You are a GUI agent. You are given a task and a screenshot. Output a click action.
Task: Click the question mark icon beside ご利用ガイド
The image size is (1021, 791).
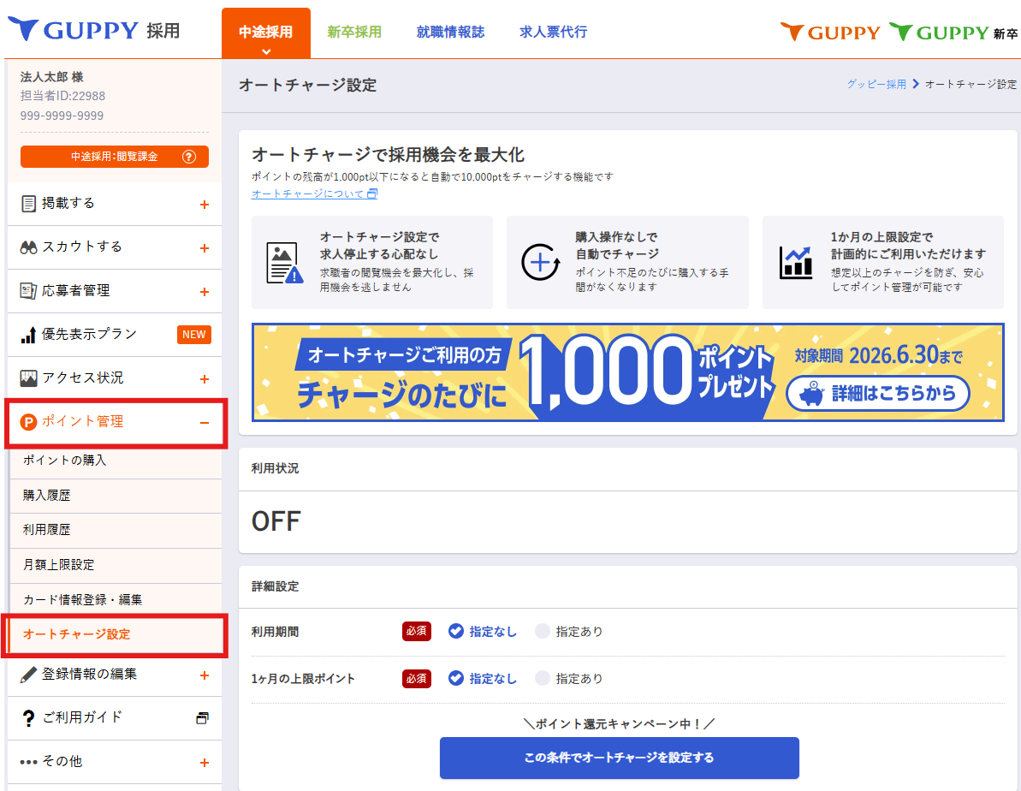28,718
